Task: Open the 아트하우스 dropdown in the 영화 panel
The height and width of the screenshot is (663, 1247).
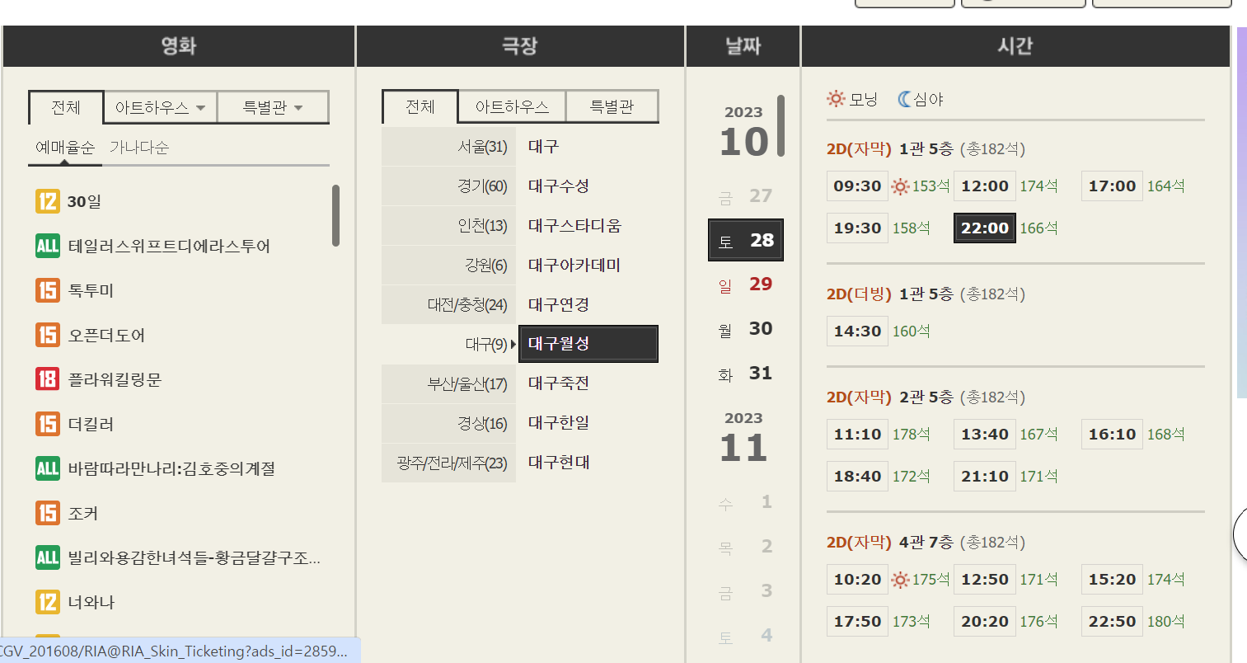Action: [x=160, y=107]
